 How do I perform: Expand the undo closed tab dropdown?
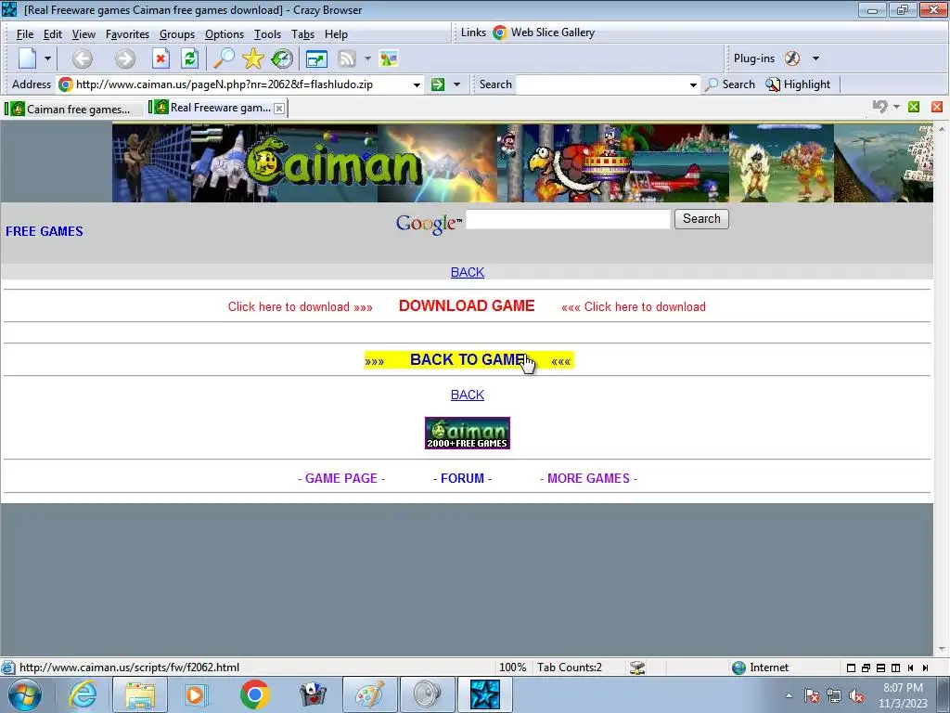click(x=897, y=107)
